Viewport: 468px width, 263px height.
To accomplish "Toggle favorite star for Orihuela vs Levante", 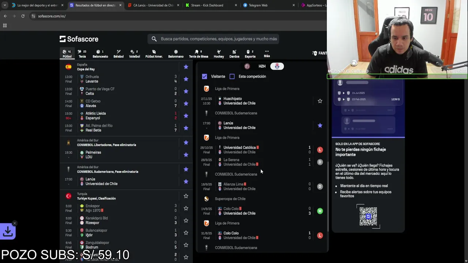I will tap(186, 79).
